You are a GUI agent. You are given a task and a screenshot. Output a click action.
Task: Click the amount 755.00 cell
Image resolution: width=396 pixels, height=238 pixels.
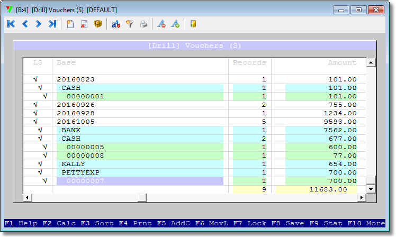(343, 105)
